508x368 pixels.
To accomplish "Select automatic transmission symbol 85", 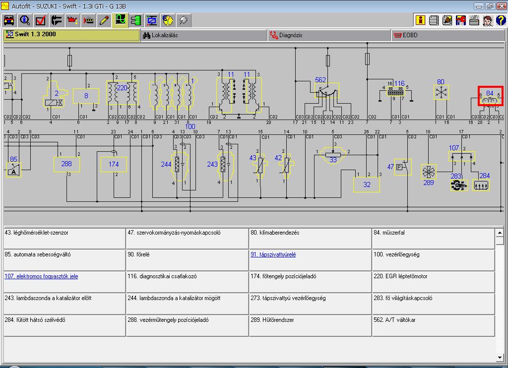I will [13, 170].
